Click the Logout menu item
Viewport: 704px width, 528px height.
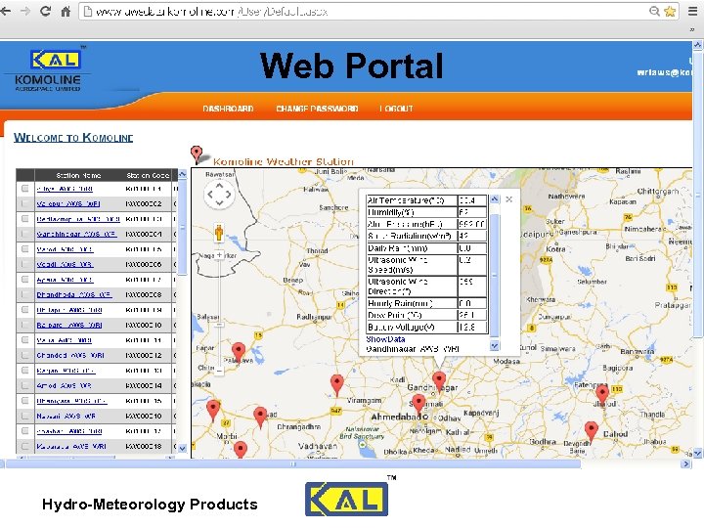tap(396, 109)
